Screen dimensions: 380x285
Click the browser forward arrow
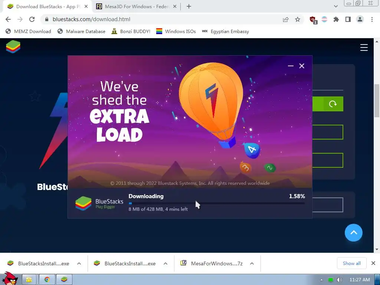tap(20, 19)
